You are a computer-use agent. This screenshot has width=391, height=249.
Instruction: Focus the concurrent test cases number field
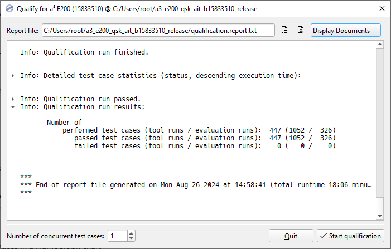[118, 236]
